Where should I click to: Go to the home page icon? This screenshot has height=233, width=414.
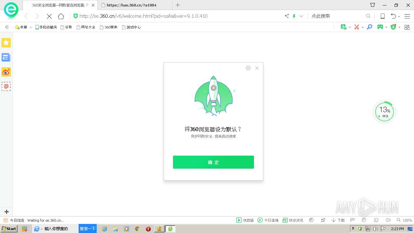(61, 16)
